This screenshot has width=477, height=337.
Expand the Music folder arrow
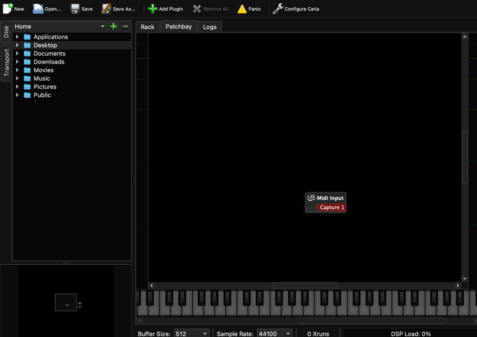17,78
